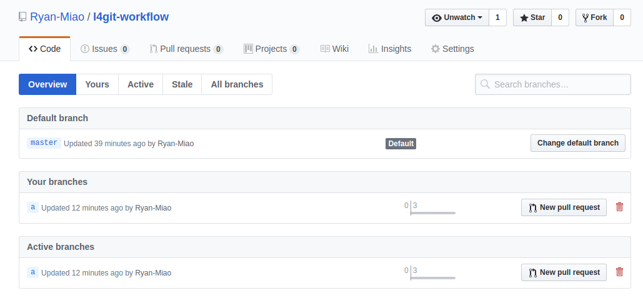This screenshot has height=308, width=643.
Task: Open branch a under Your branches
Action: click(x=32, y=207)
